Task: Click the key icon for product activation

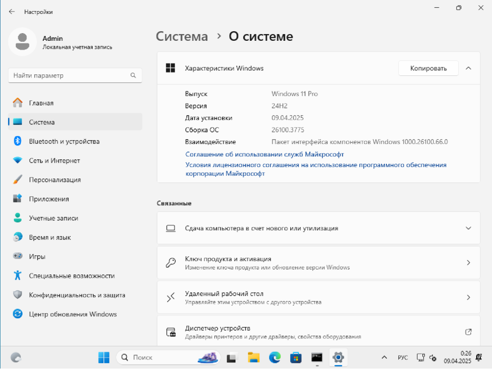Action: coord(171,262)
